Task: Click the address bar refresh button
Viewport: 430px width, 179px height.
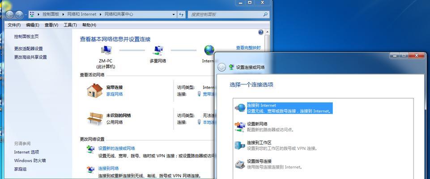Action: tap(181, 14)
